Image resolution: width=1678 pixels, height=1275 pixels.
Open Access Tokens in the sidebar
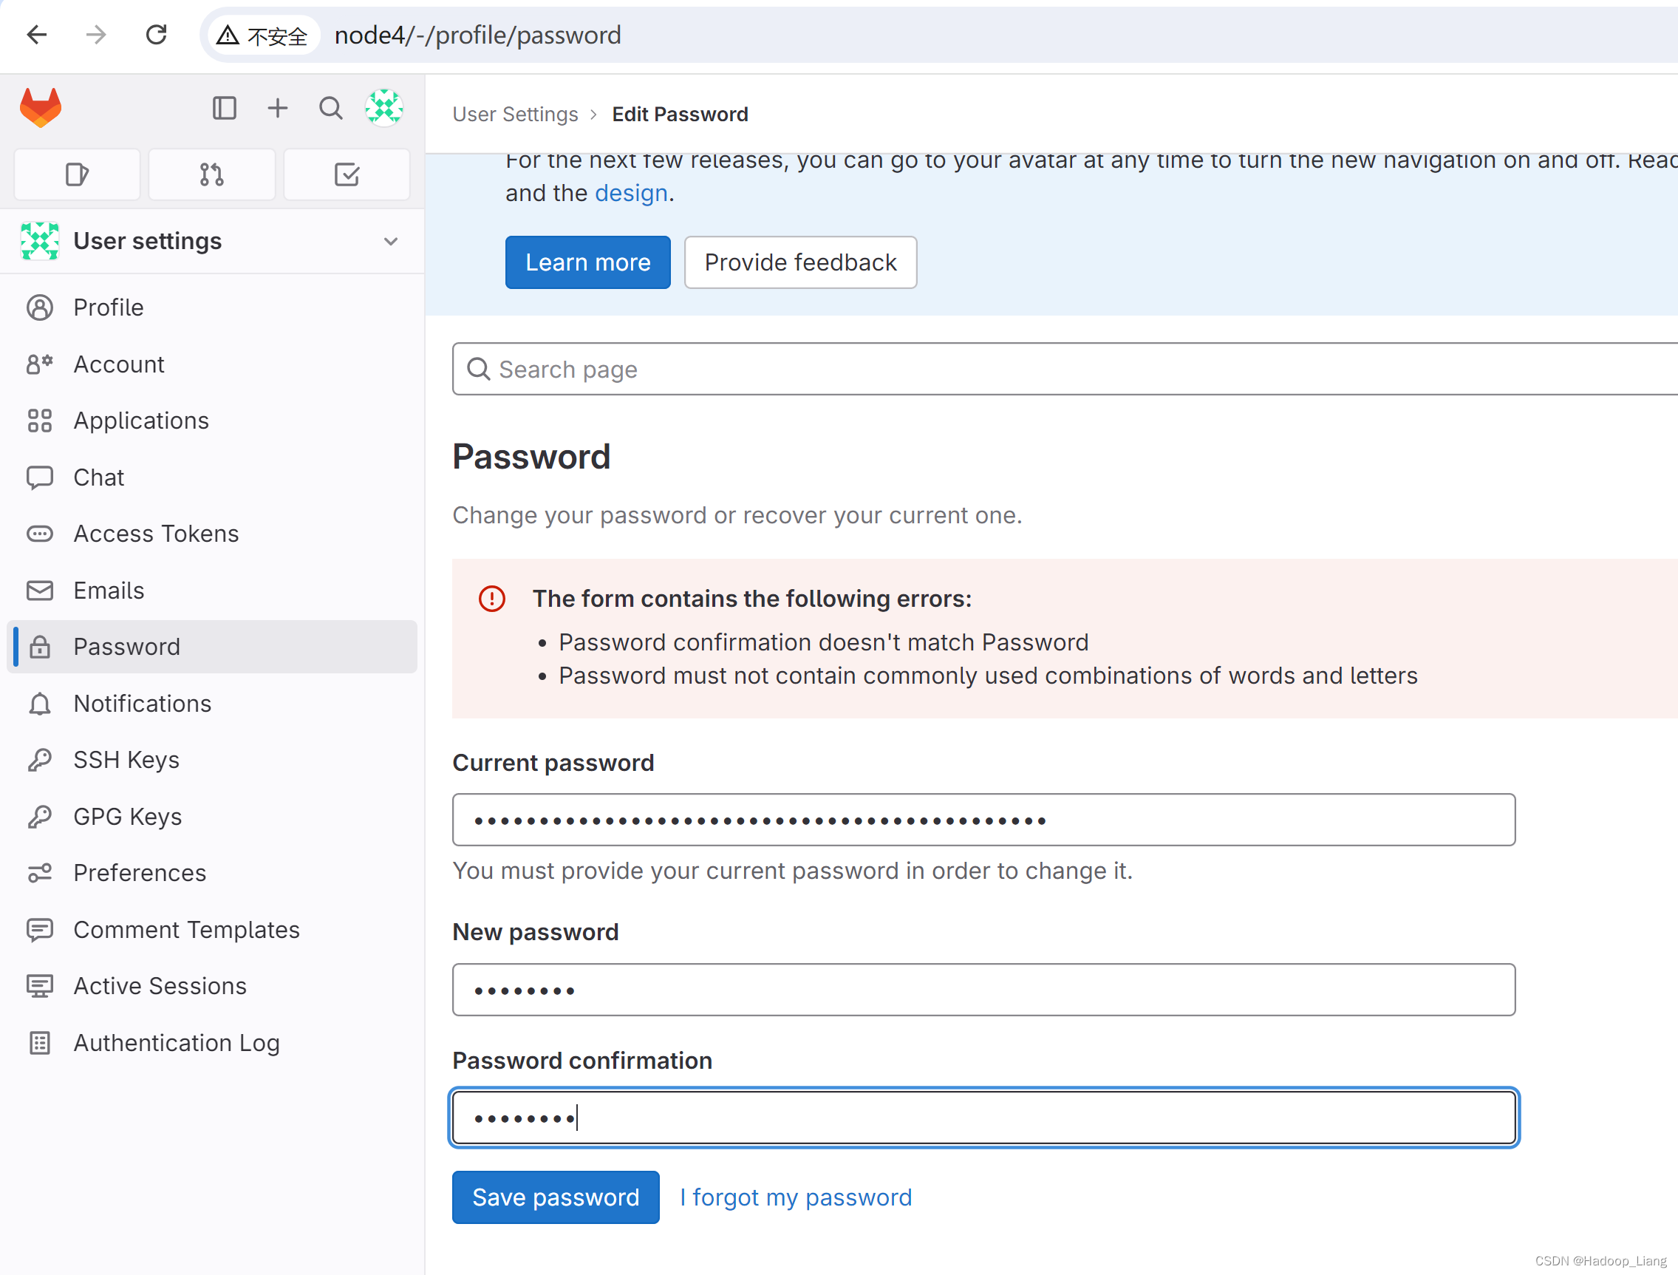click(x=155, y=534)
